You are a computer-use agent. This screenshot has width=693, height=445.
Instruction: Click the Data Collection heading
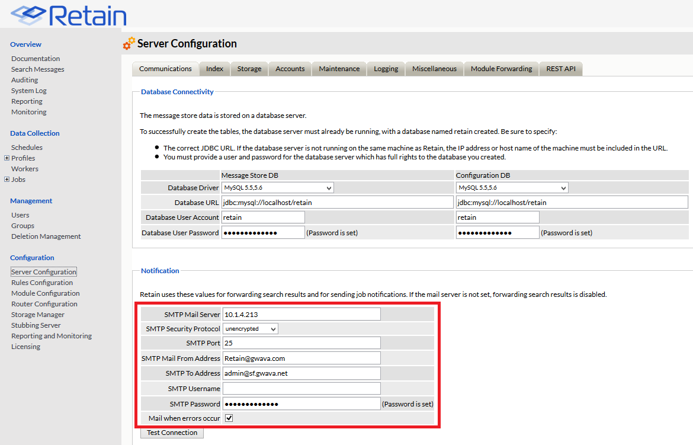point(35,133)
